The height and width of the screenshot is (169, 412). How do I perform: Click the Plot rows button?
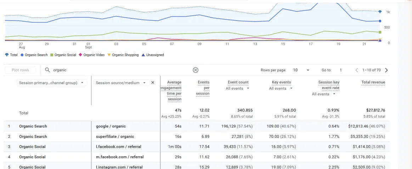20,70
